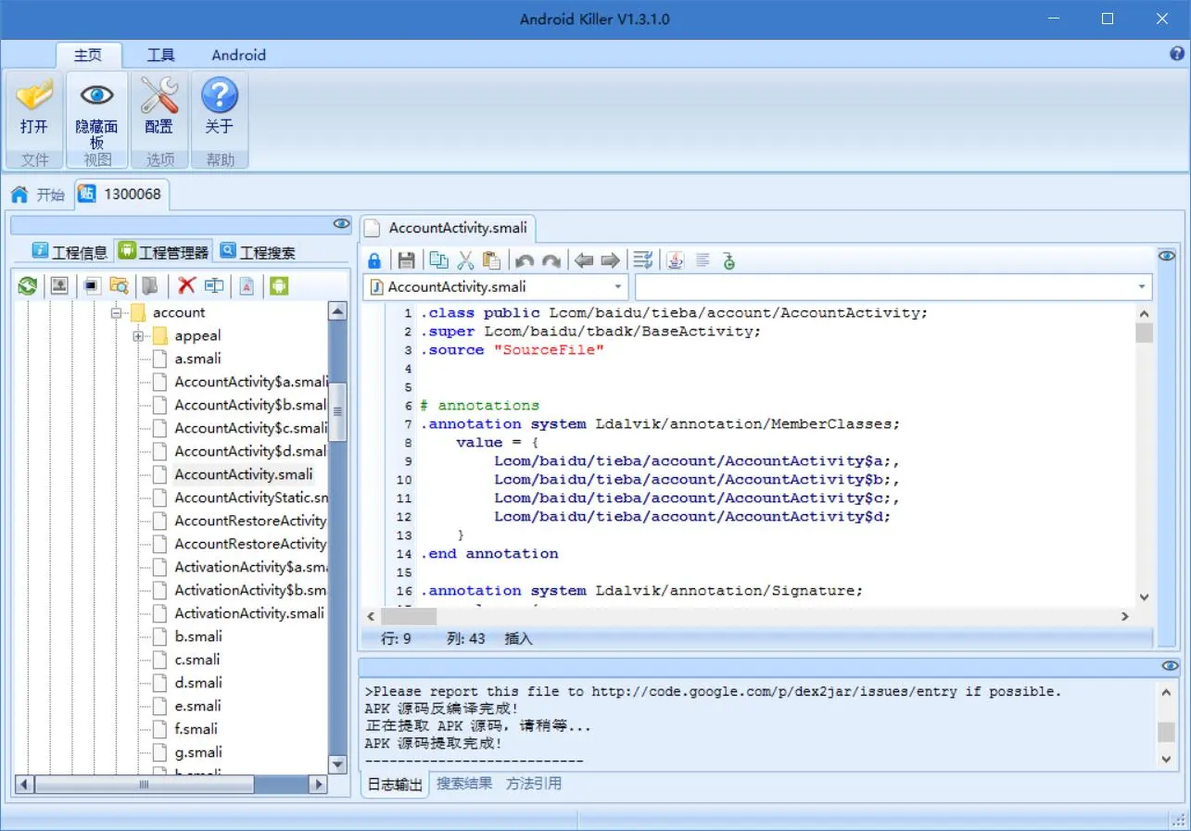
Task: Toggle eye icon on log output panel
Action: tap(1170, 666)
